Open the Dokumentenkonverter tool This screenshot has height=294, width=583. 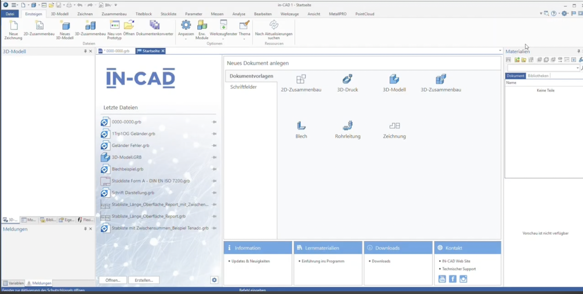point(156,28)
